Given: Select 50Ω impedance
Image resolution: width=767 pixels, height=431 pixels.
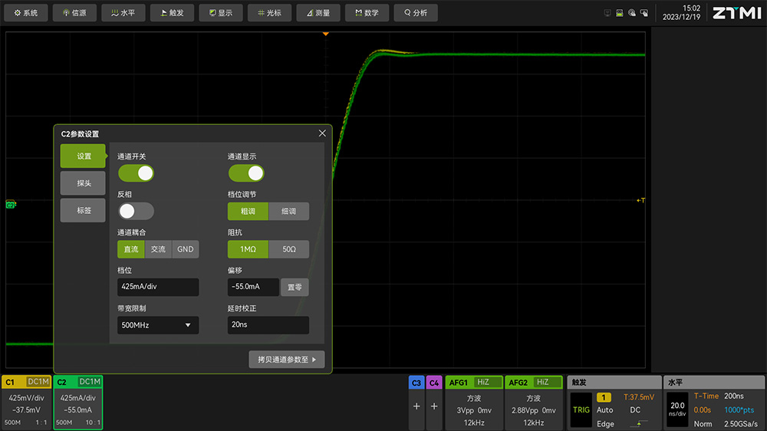Looking at the screenshot, I should 288,249.
